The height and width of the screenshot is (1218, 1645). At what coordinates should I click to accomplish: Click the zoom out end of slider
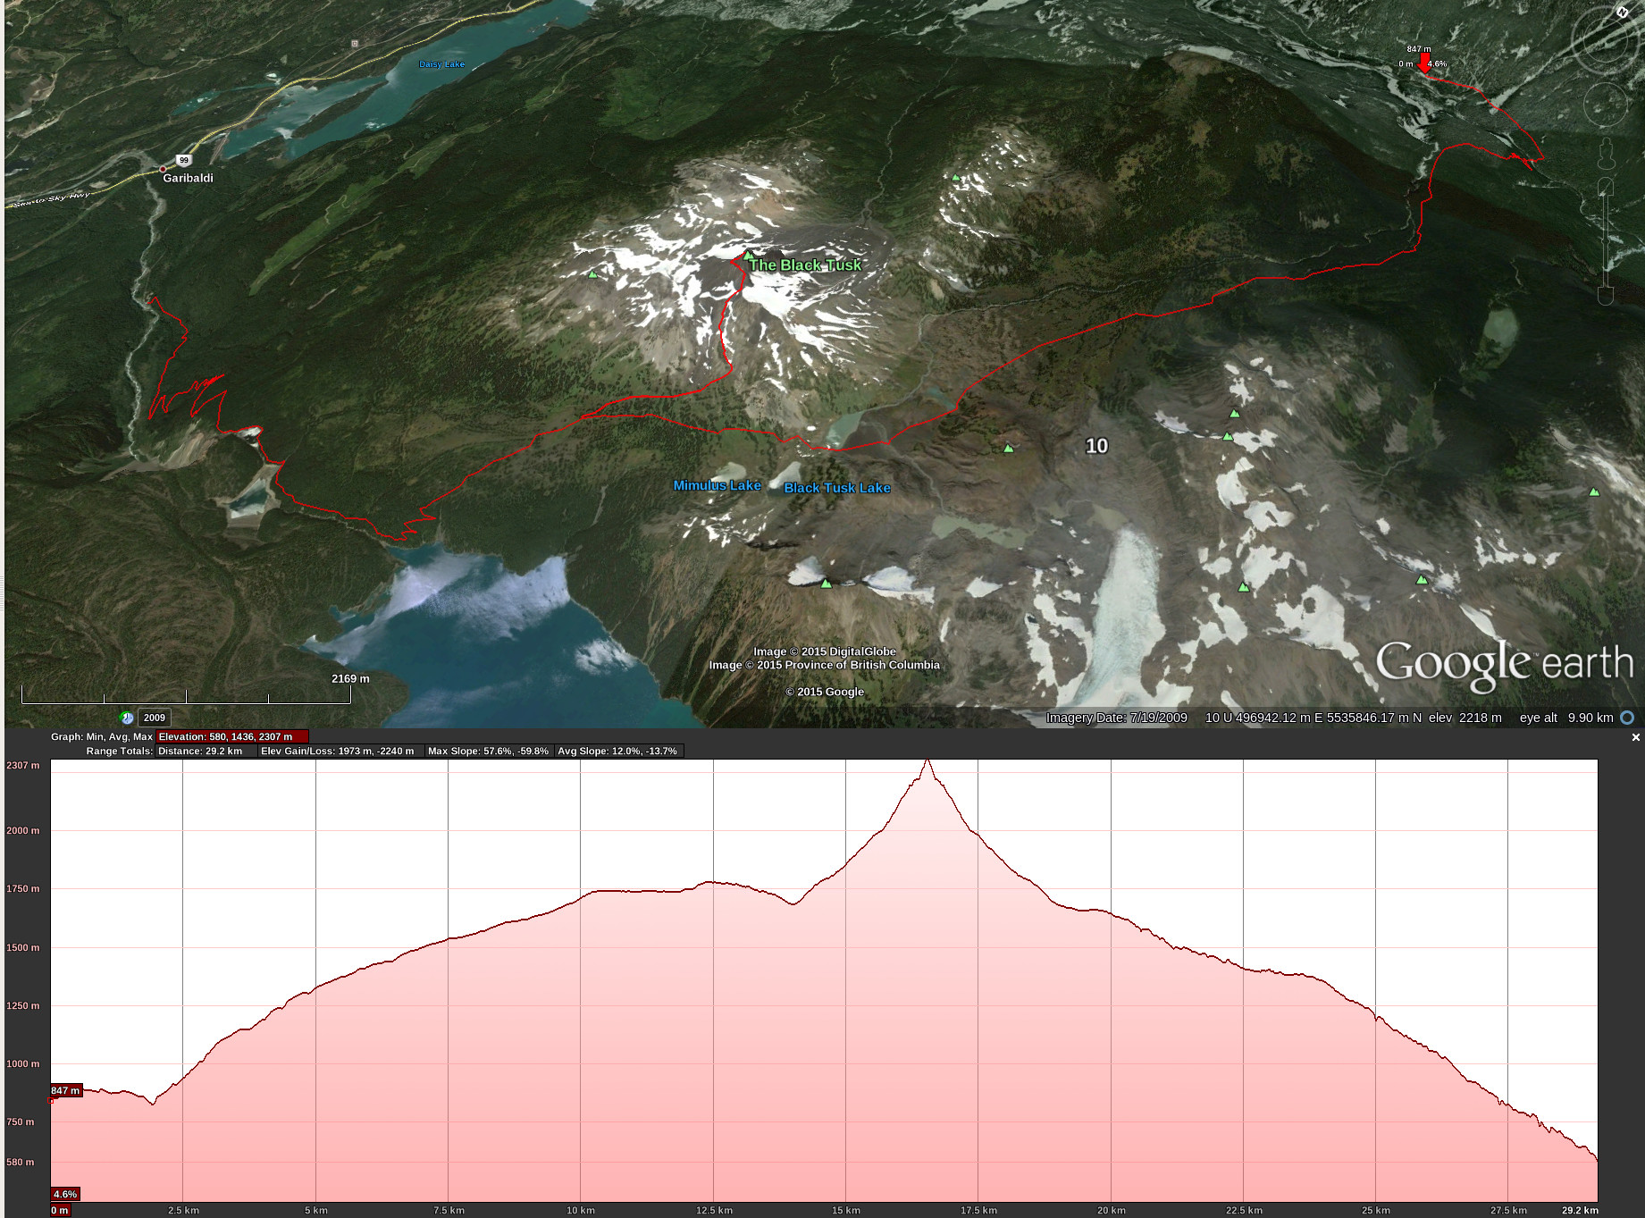tap(1606, 295)
